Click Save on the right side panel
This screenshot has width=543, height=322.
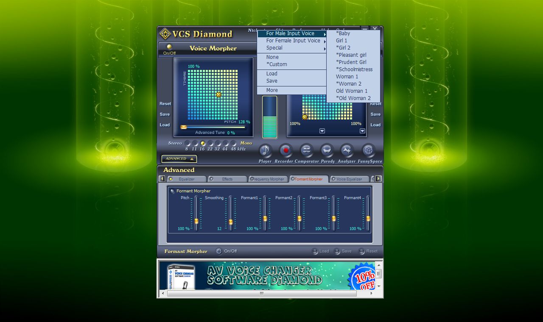click(375, 114)
